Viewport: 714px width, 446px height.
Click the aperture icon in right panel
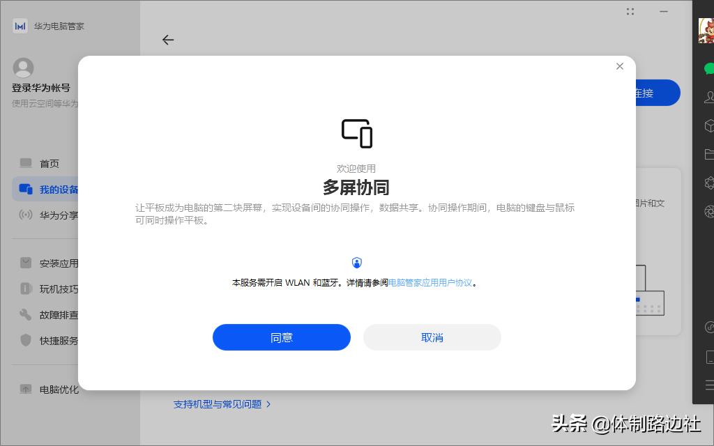(x=709, y=212)
